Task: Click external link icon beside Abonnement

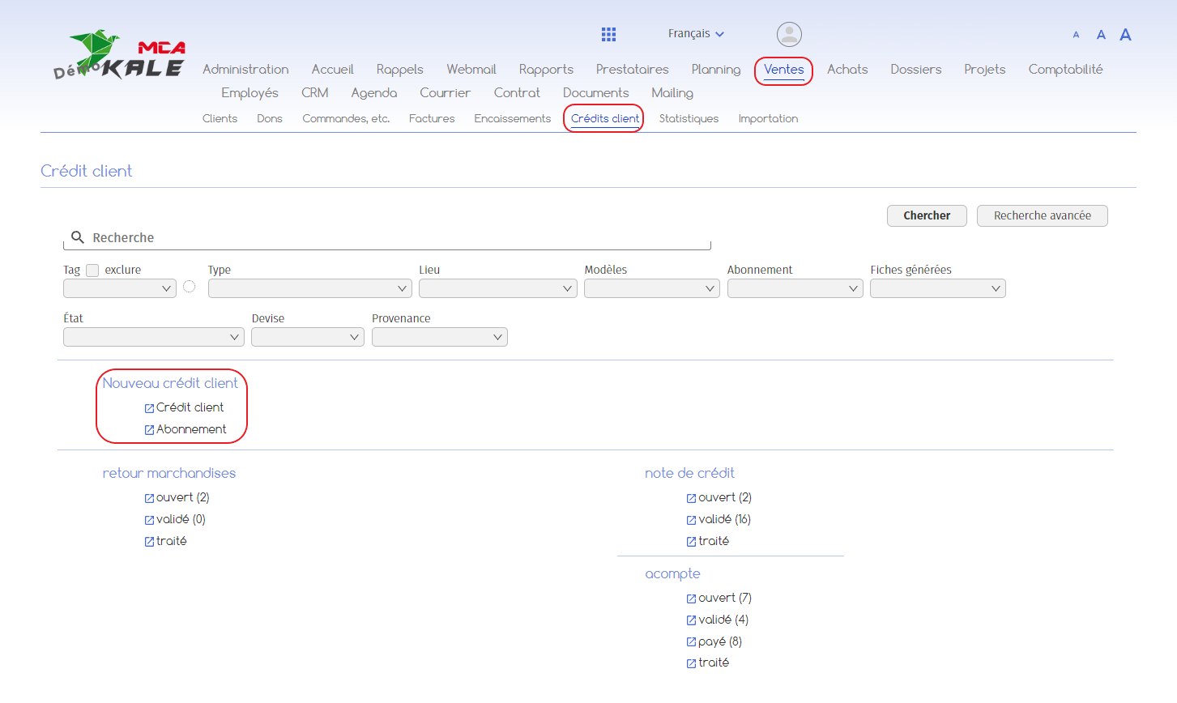Action: click(x=149, y=430)
